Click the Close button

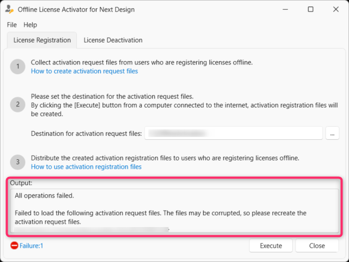[x=317, y=246]
